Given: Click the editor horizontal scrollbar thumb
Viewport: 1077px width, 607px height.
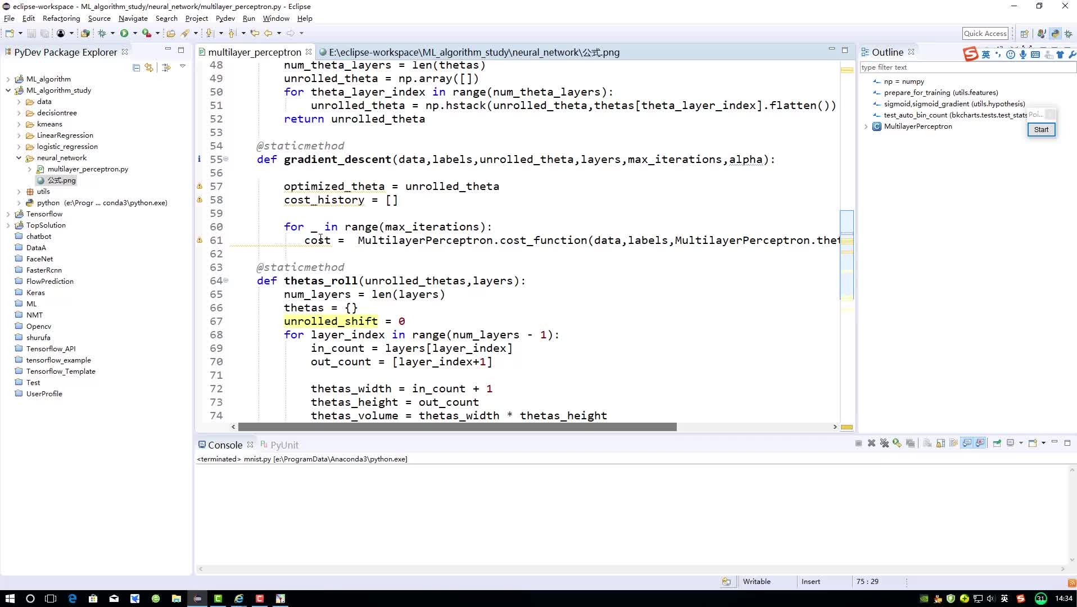Looking at the screenshot, I should click(457, 427).
